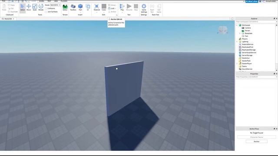The image size is (278, 156).
Task: Select Players in the Explorer
Action: pyautogui.click(x=245, y=39)
